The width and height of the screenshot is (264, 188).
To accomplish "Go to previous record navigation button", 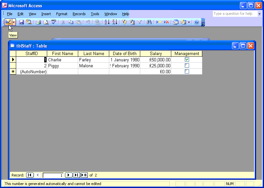I will click(x=38, y=175).
